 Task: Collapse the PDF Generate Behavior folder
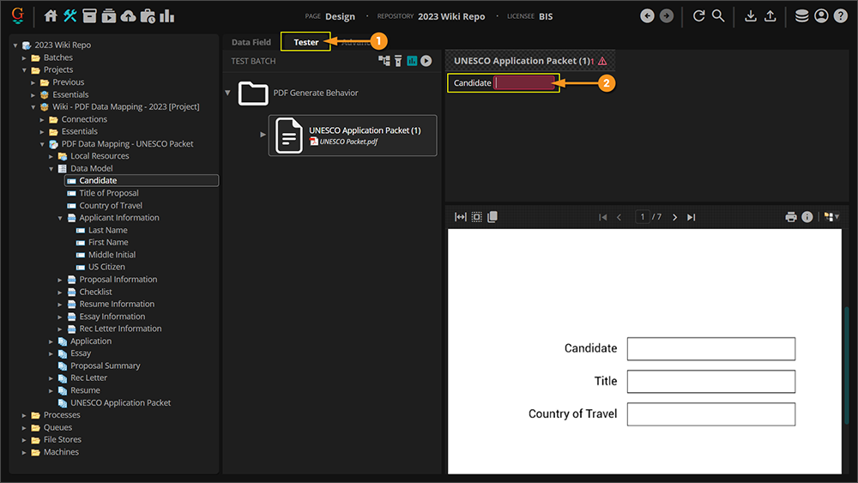pos(228,93)
